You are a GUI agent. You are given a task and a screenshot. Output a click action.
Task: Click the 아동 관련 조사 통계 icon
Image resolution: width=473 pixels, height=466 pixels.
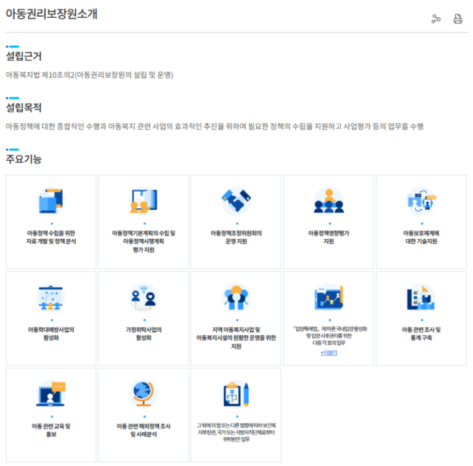pos(421,298)
